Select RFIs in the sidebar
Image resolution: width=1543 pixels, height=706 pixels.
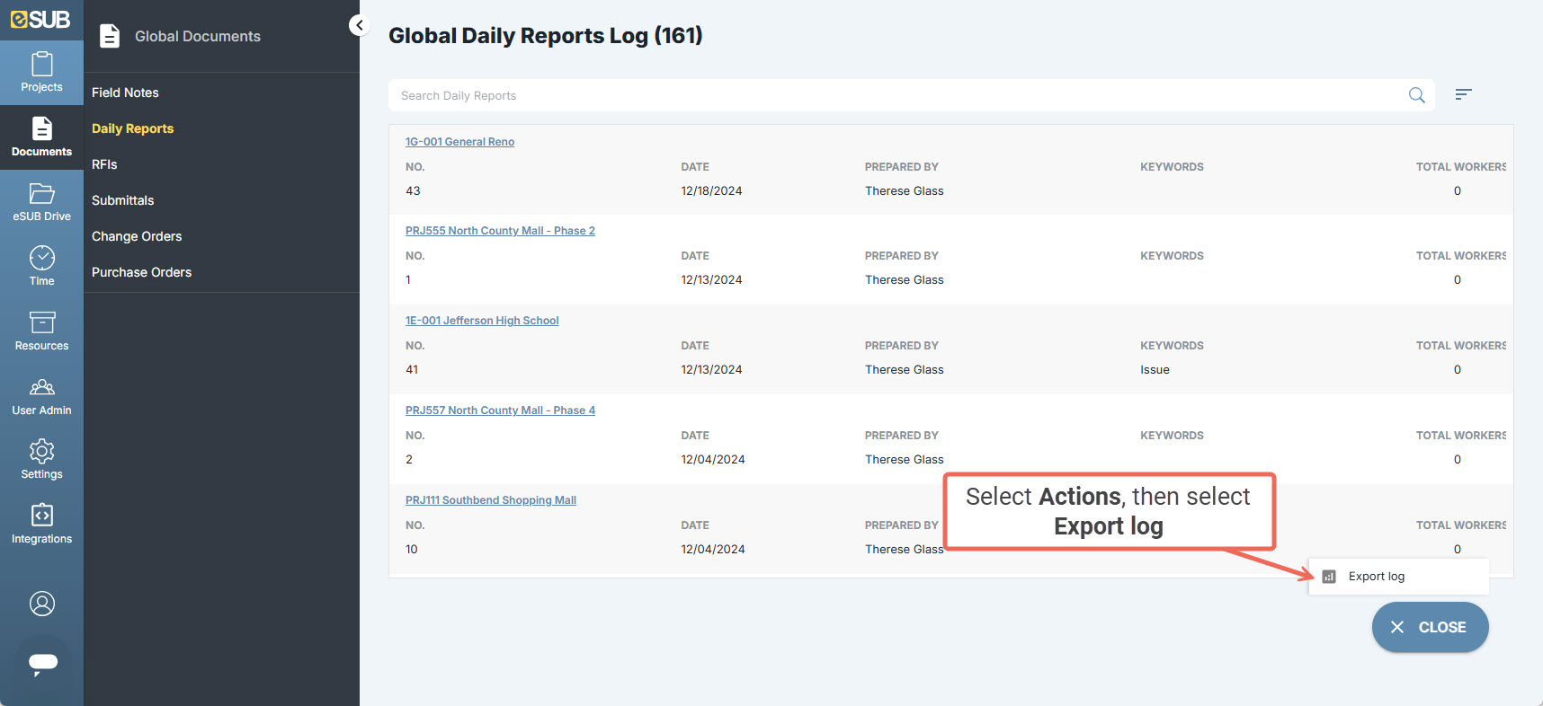[104, 164]
